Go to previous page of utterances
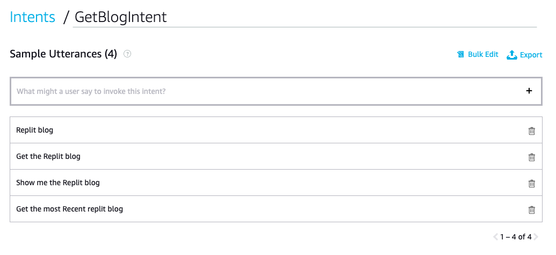 tap(495, 237)
